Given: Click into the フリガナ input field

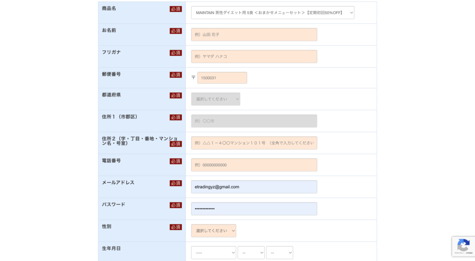Looking at the screenshot, I should (254, 57).
